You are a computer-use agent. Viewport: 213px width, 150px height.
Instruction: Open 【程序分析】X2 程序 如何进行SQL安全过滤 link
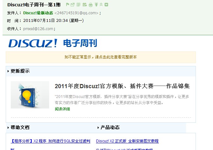coord(50,141)
